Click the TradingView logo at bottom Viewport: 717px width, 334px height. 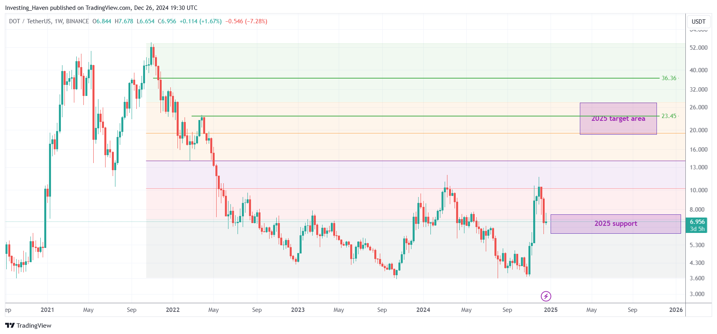click(28, 325)
